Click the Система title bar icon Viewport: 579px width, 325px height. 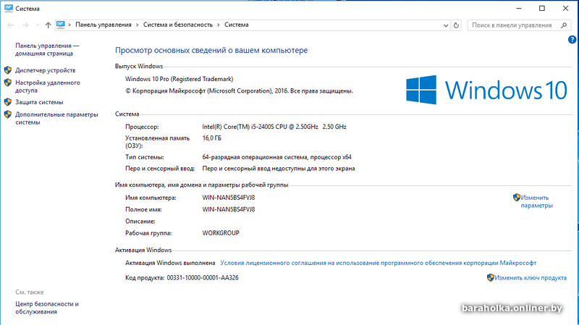click(9, 8)
